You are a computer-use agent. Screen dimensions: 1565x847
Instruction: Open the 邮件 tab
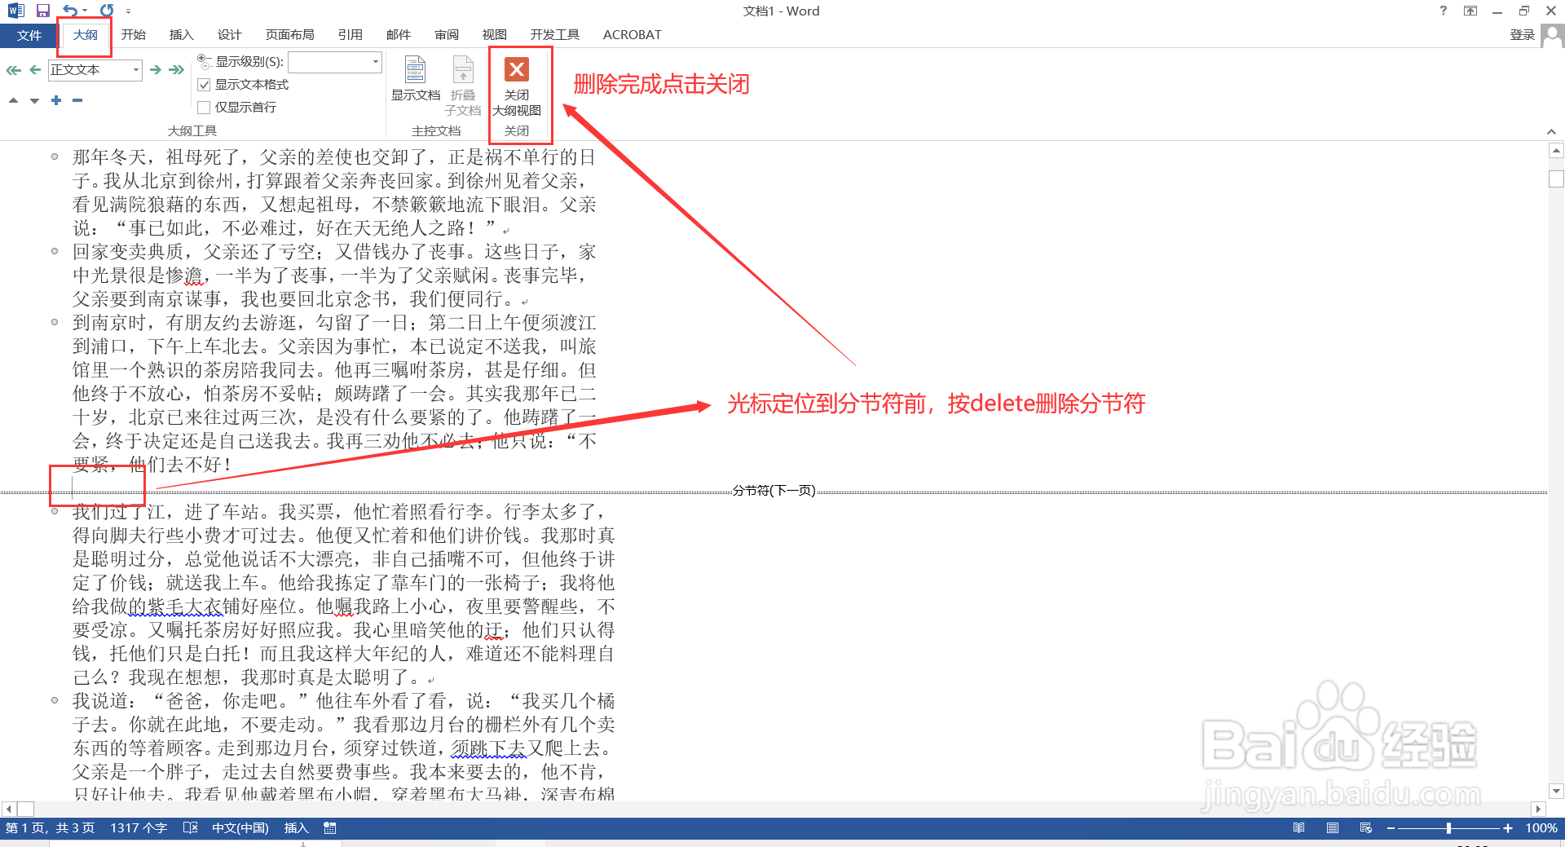[399, 35]
